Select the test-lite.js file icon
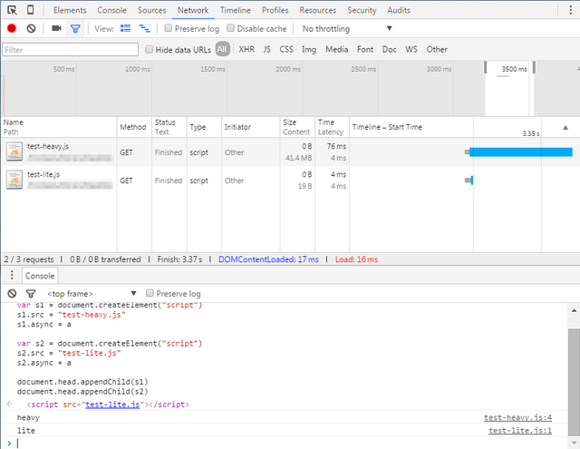 coord(14,180)
